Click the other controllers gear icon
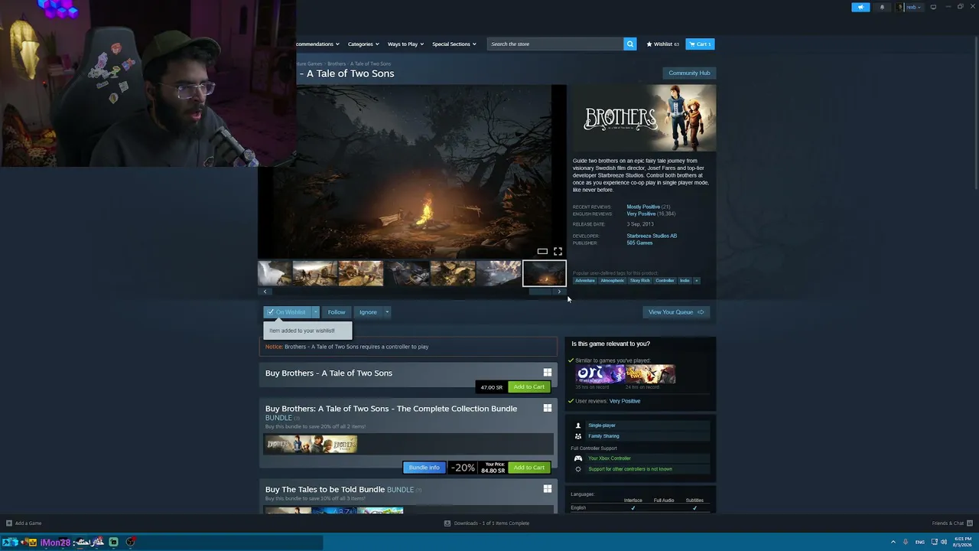The width and height of the screenshot is (979, 551). click(x=578, y=469)
